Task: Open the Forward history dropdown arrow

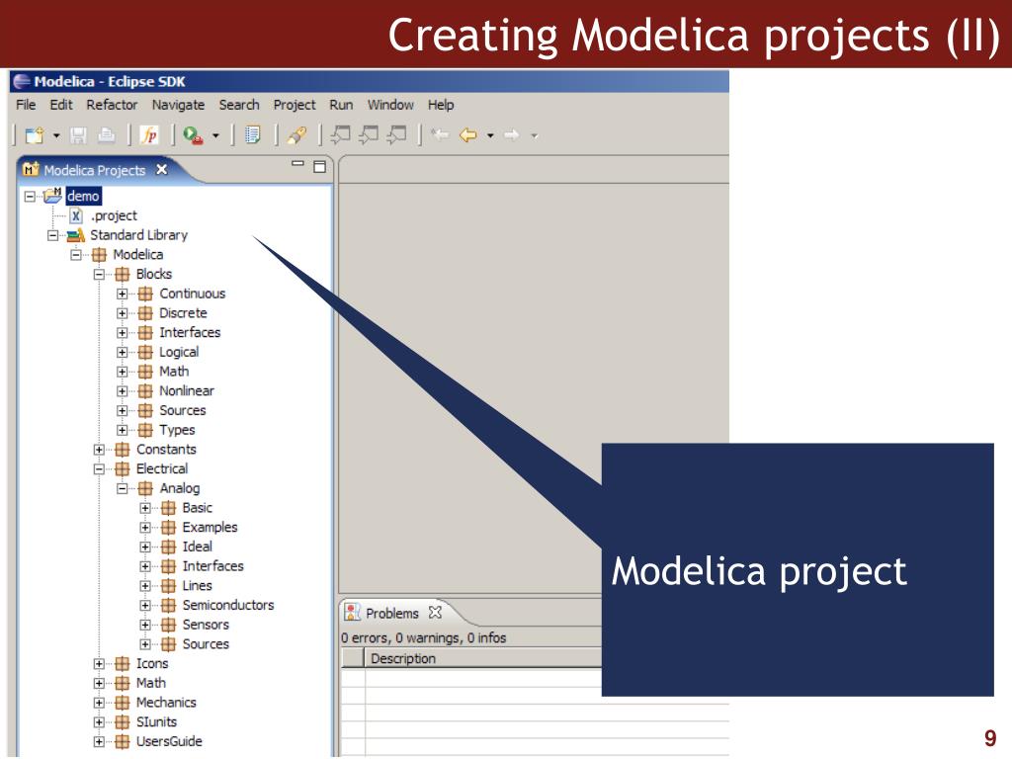Action: (x=535, y=135)
